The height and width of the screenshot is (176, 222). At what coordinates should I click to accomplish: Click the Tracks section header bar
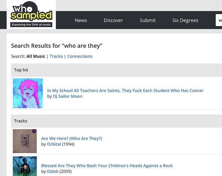(x=116, y=121)
